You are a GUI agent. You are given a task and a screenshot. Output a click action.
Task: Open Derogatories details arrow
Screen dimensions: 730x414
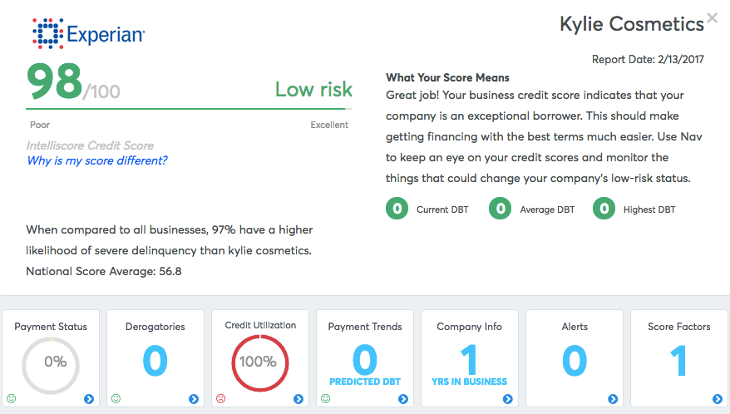pyautogui.click(x=194, y=399)
